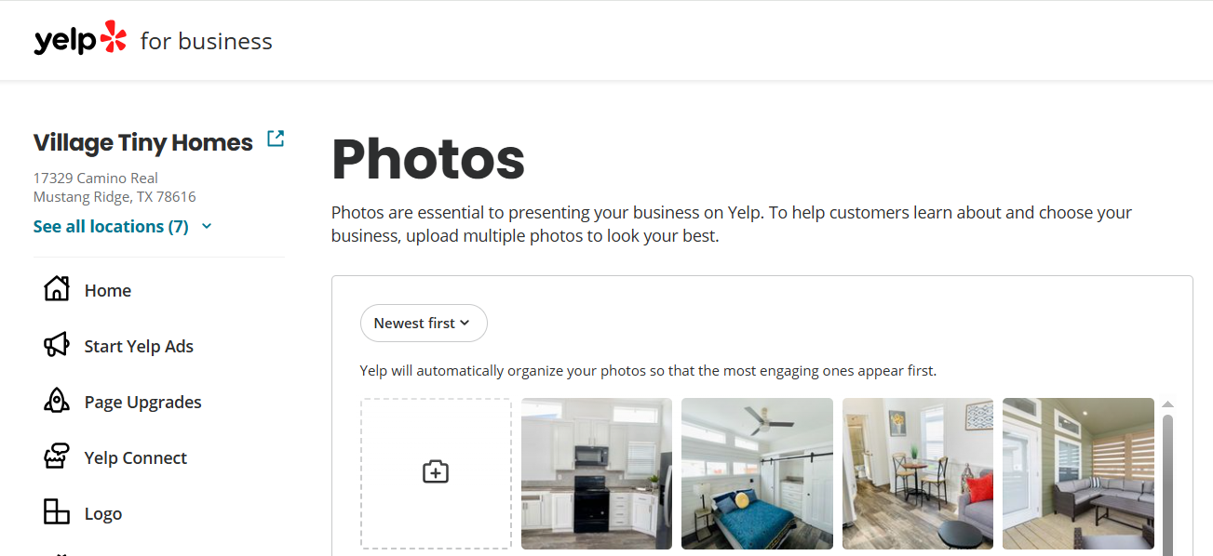Image resolution: width=1213 pixels, height=556 pixels.
Task: Click the Home house icon
Action: (57, 289)
